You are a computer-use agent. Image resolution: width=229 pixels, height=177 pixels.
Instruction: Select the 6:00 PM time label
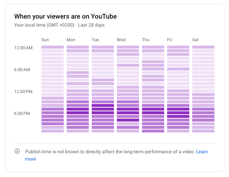pyautogui.click(x=22, y=113)
